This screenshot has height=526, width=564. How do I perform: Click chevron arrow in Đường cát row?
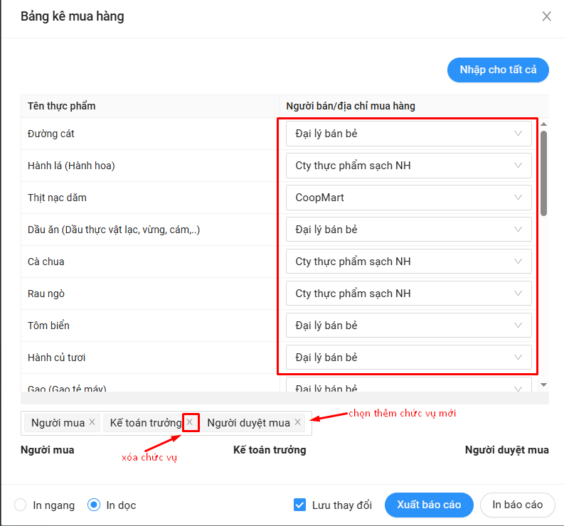[518, 134]
